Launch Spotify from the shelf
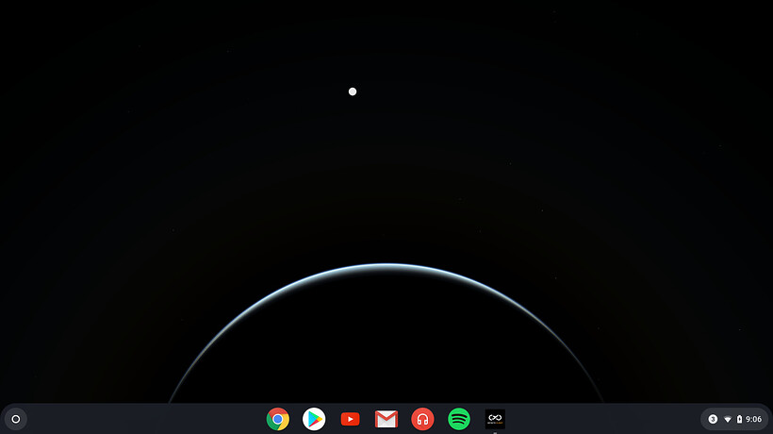The width and height of the screenshot is (773, 434). (459, 419)
